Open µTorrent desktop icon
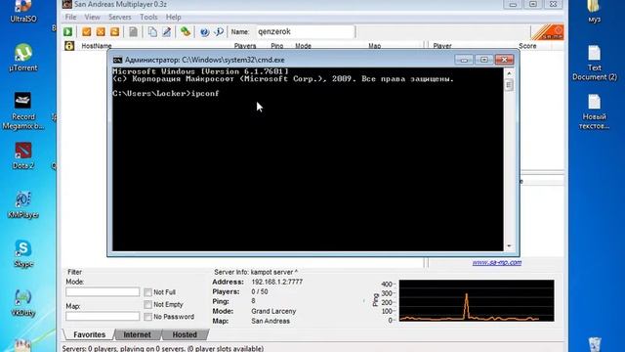625x352 pixels. (23, 58)
